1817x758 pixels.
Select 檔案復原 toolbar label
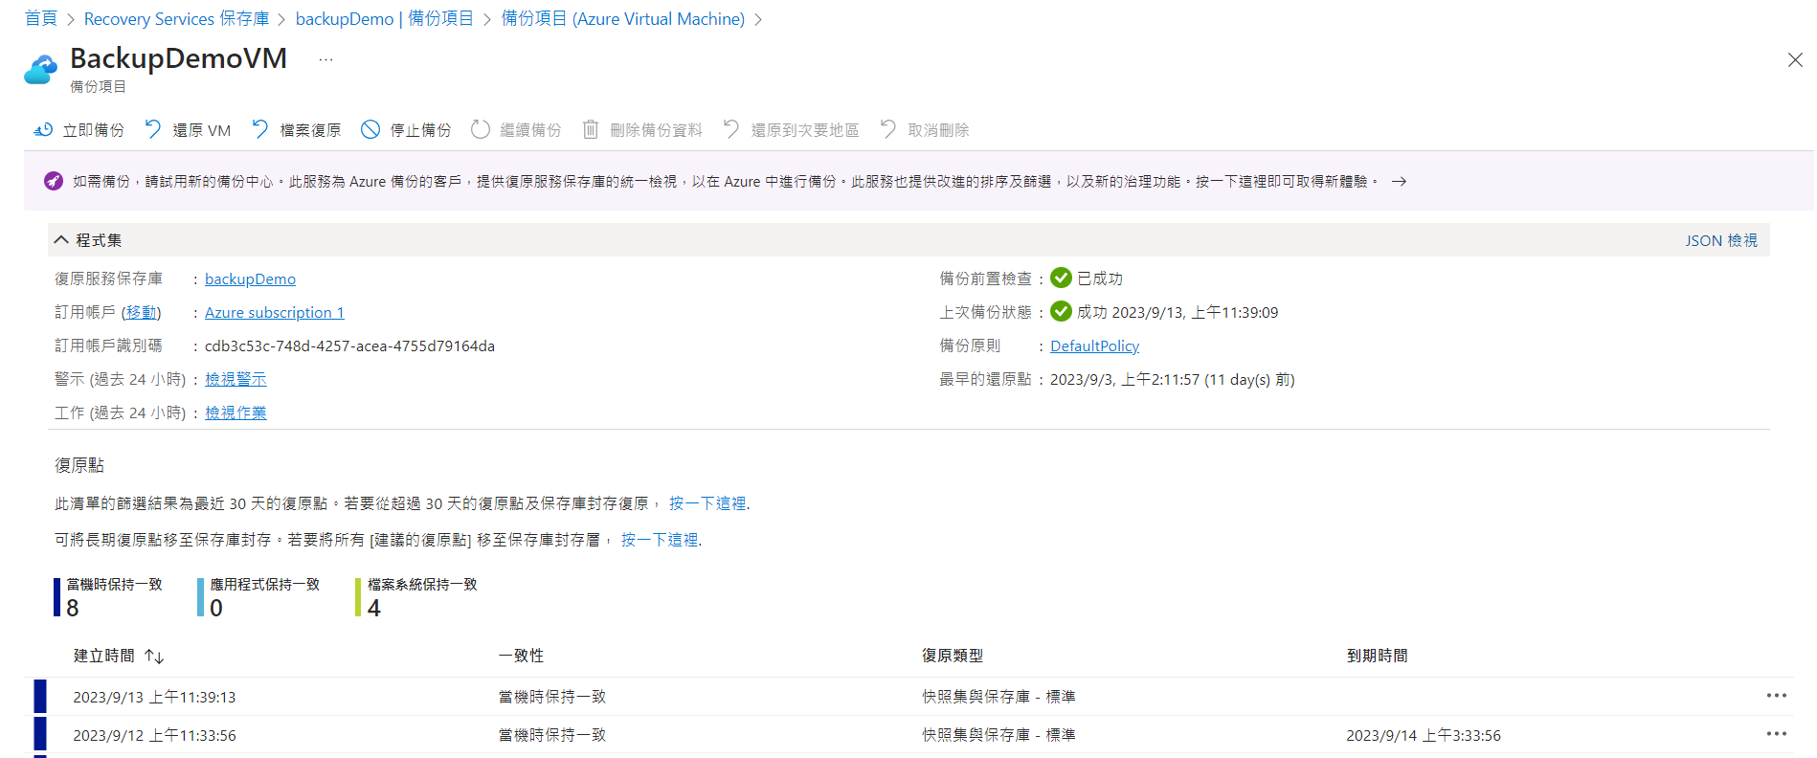click(310, 130)
